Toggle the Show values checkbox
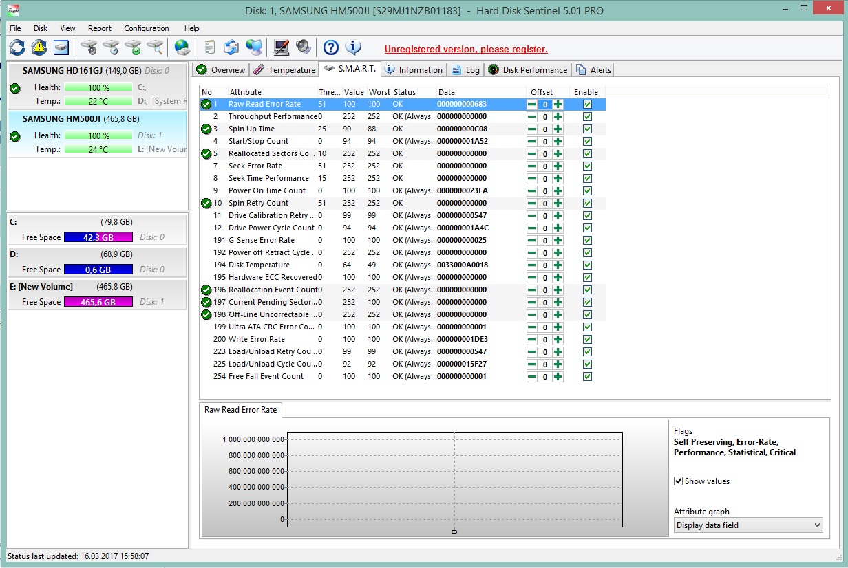Viewport: 848px width, 568px height. tap(679, 481)
